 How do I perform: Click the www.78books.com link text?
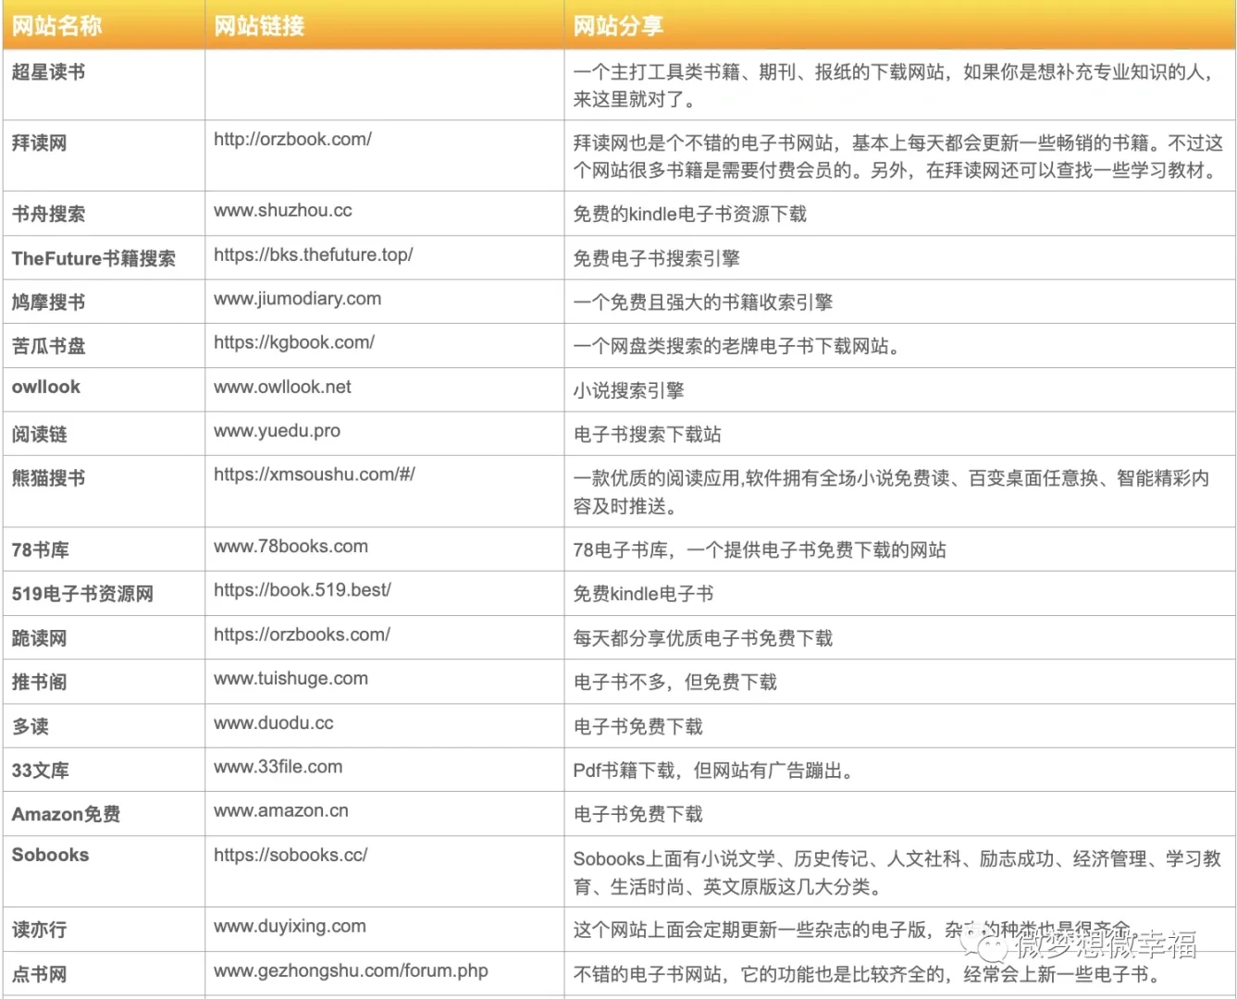coord(291,547)
